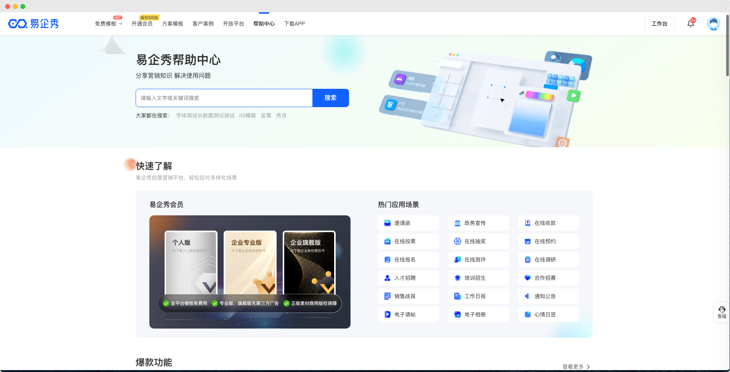Click the 人才招聘 person icon
This screenshot has width=730, height=372.
pos(387,278)
